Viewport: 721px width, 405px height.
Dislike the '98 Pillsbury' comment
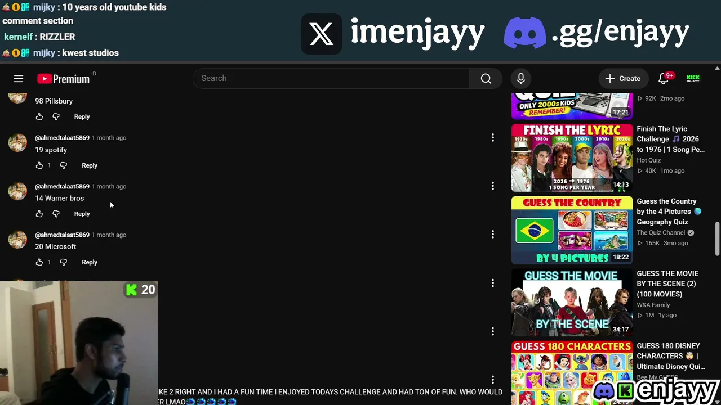(56, 117)
